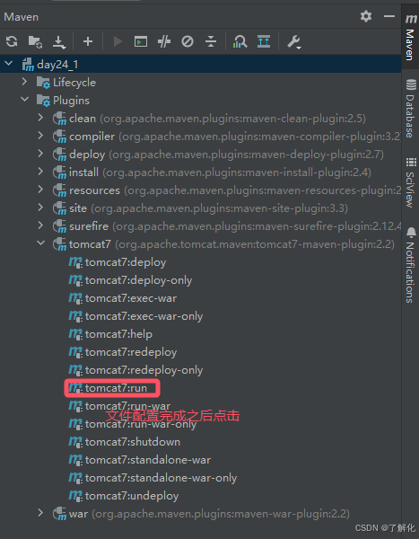Select the site plugin entry
Image resolution: width=419 pixels, height=539 pixels.
[x=200, y=208]
